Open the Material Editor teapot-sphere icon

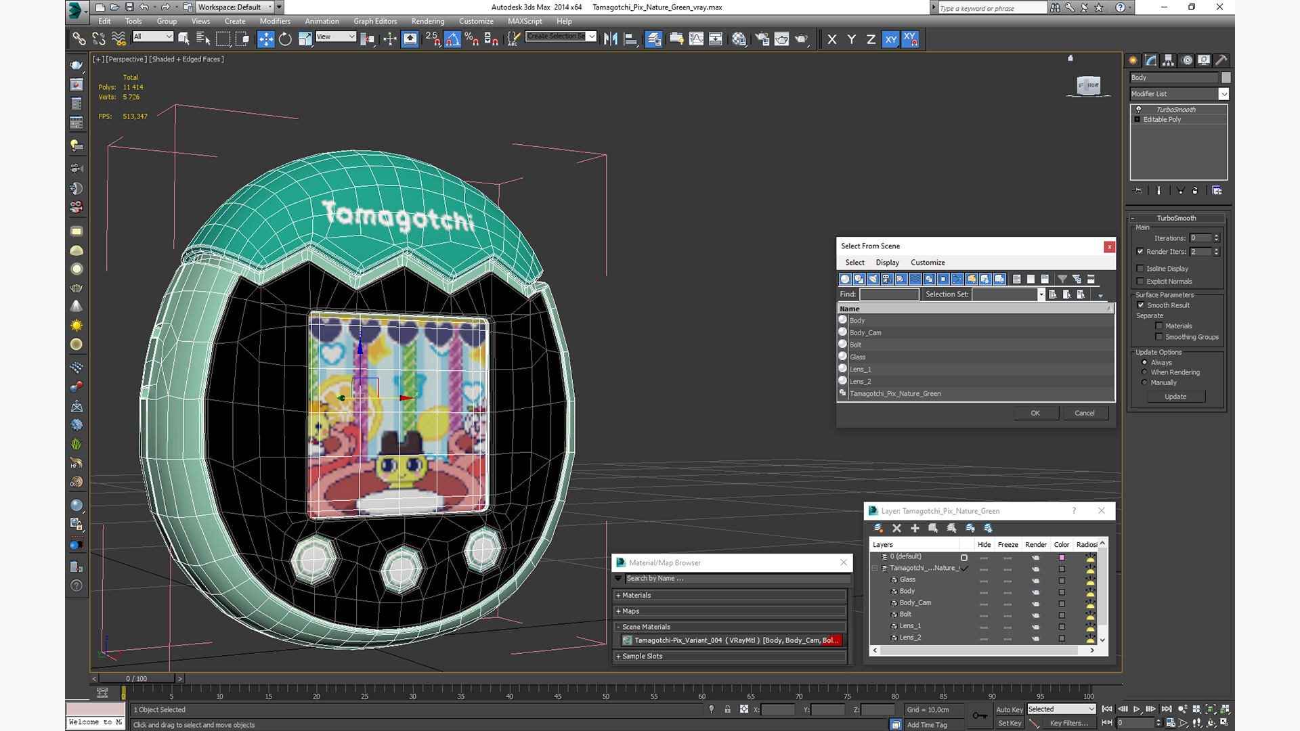[739, 39]
